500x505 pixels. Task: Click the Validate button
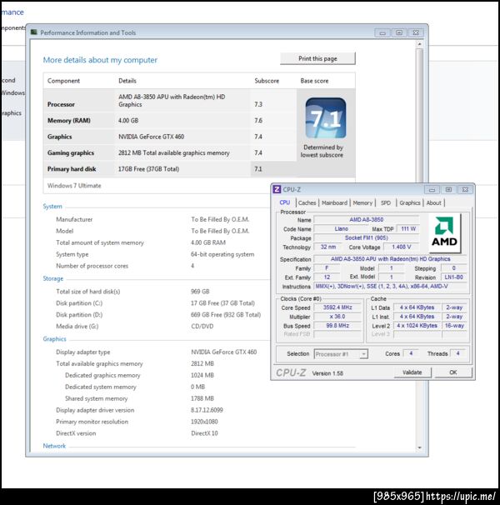pyautogui.click(x=412, y=372)
